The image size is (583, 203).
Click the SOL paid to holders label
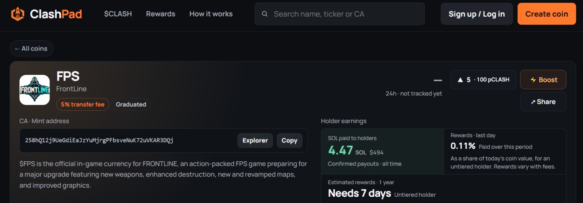(352, 138)
